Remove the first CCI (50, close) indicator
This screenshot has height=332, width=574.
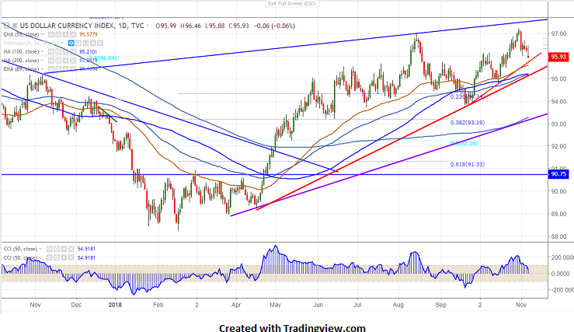71,249
